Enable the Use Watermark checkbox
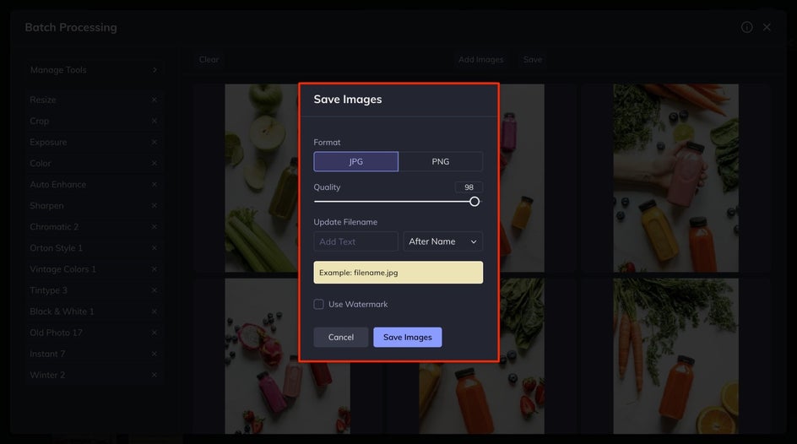Image resolution: width=797 pixels, height=444 pixels. 318,304
